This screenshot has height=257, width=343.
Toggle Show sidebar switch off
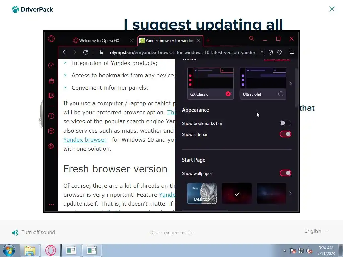click(285, 134)
